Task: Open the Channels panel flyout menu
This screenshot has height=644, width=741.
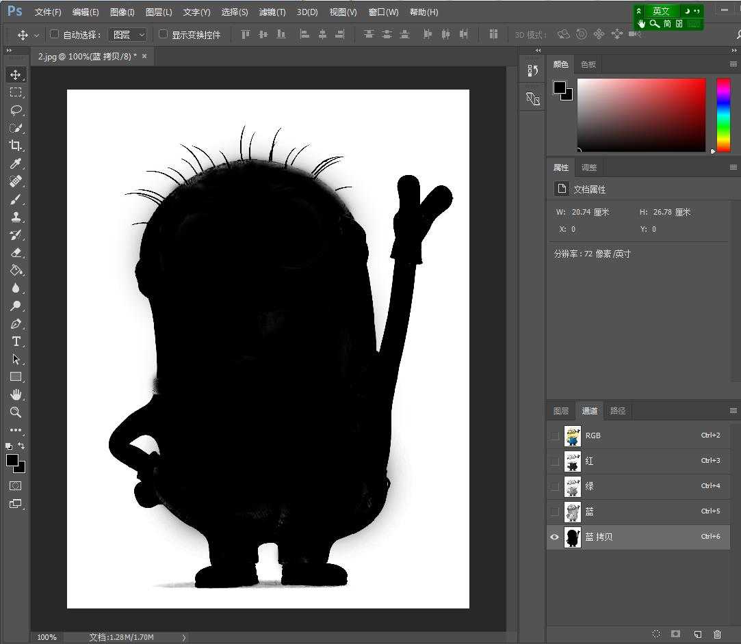Action: pyautogui.click(x=733, y=411)
